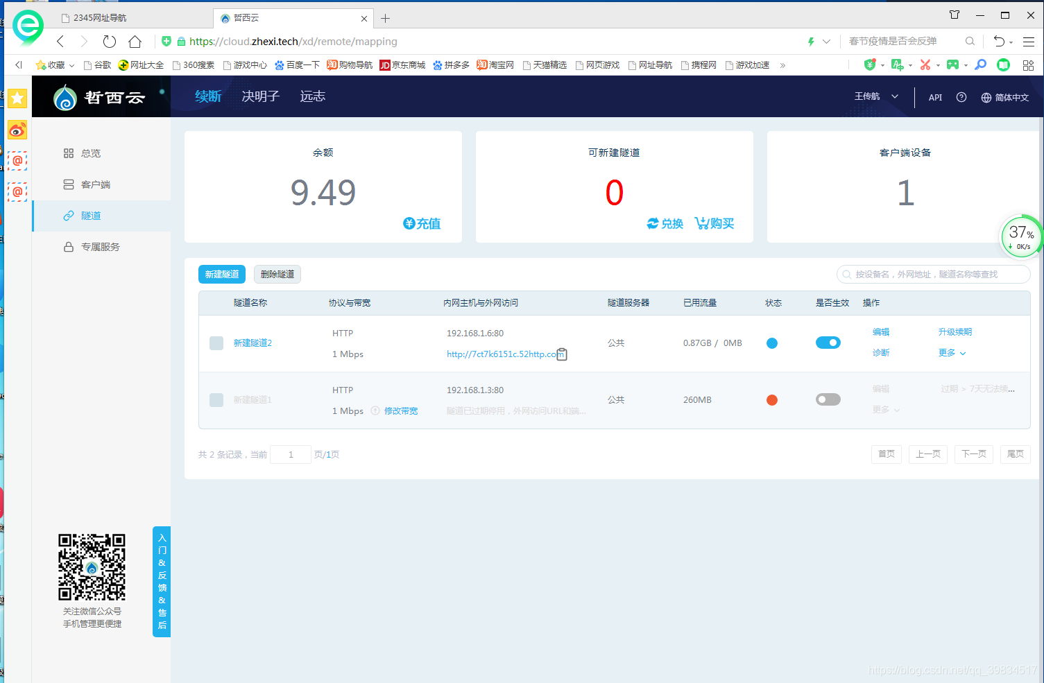Click the tunnel search input field

pos(933,275)
